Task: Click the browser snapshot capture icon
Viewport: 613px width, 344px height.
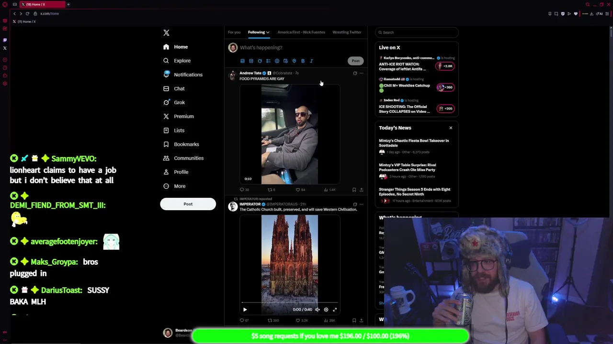Action: coord(556,13)
